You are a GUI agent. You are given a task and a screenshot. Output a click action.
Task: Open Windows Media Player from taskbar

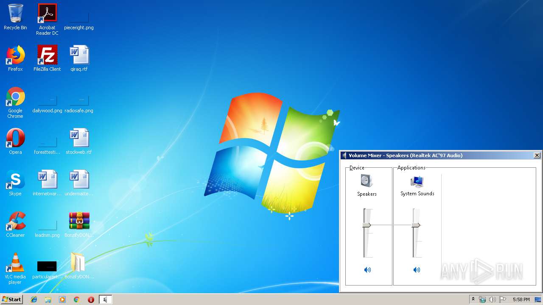pyautogui.click(x=62, y=299)
